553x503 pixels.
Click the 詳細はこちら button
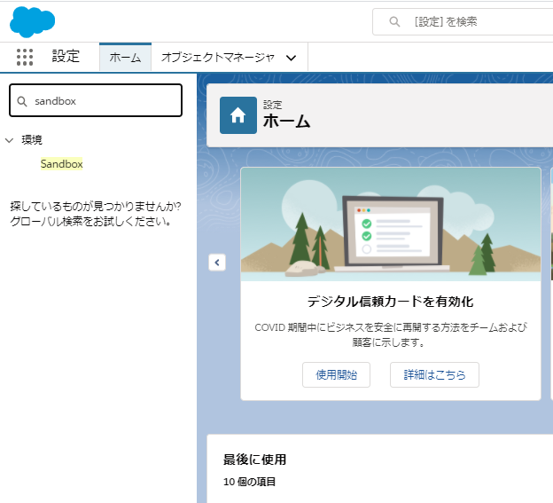click(x=434, y=374)
